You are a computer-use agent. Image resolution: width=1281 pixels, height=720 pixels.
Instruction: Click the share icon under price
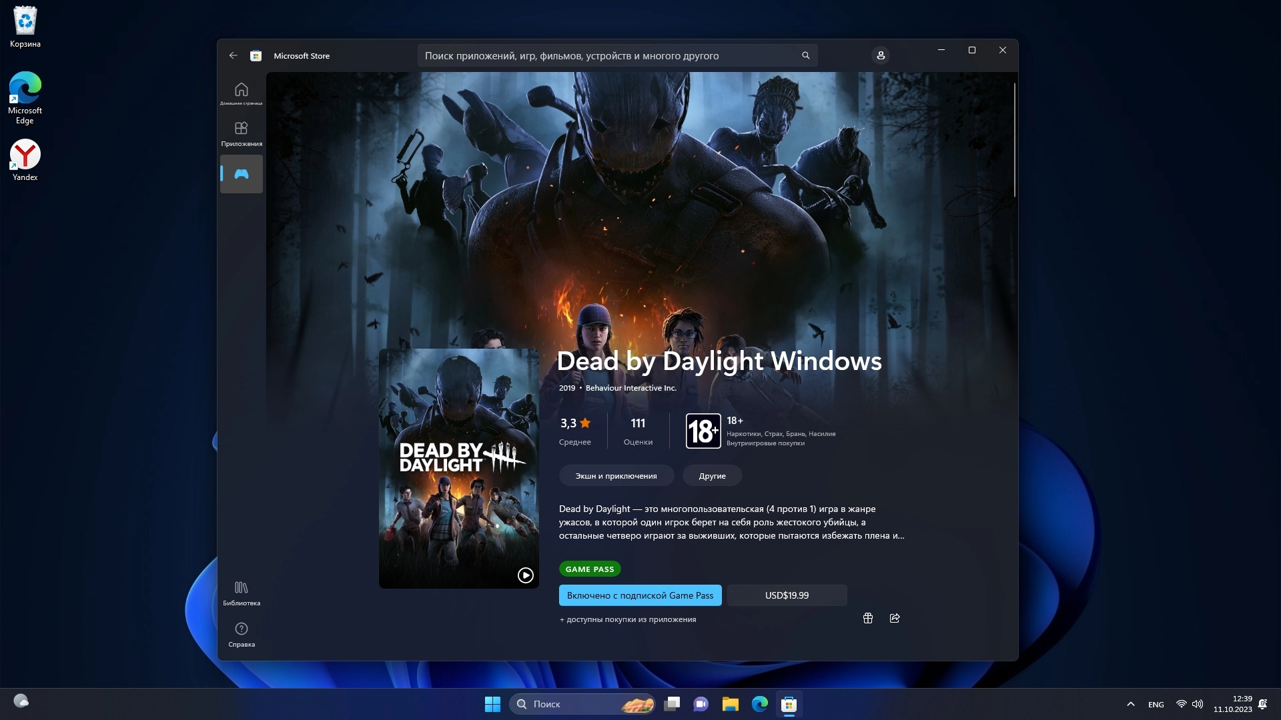[x=895, y=618]
